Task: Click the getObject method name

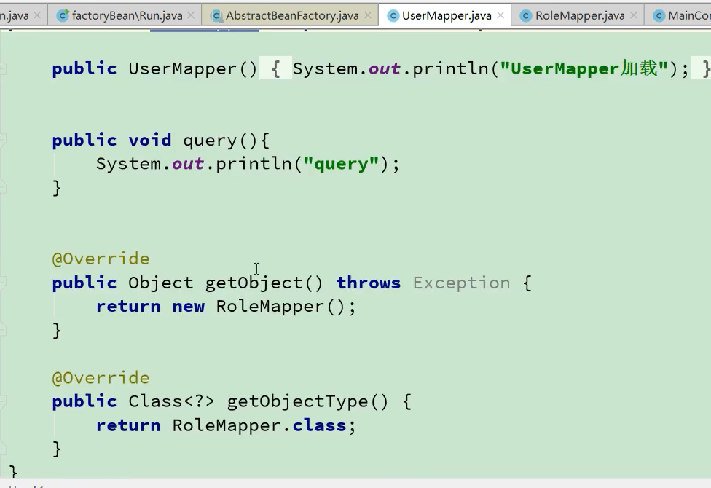Action: coord(254,283)
